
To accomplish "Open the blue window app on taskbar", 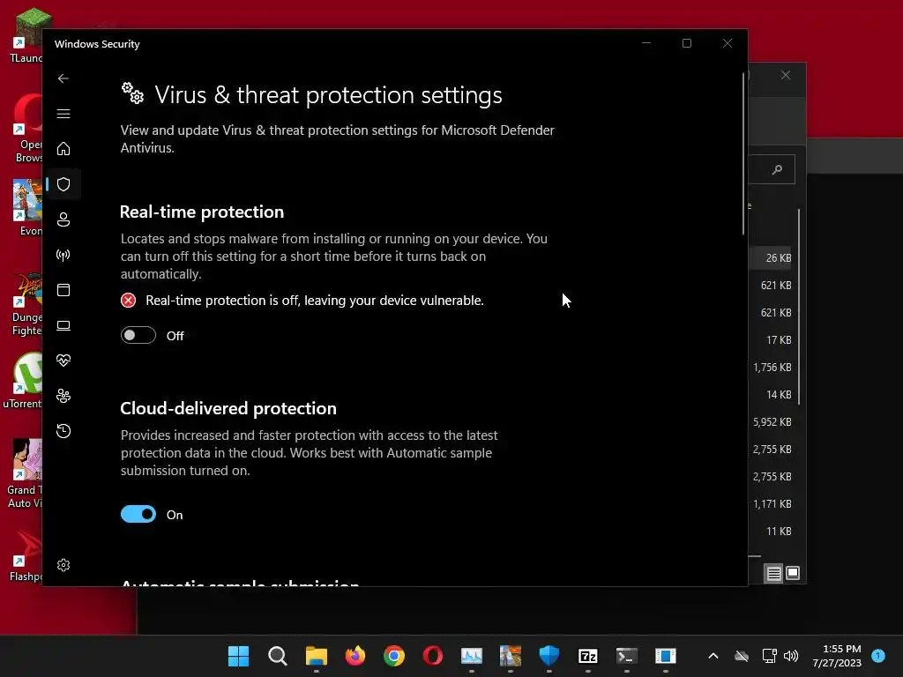I will (x=665, y=656).
